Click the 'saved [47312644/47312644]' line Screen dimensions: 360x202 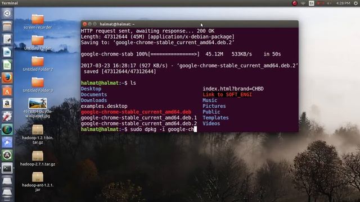[120, 71]
